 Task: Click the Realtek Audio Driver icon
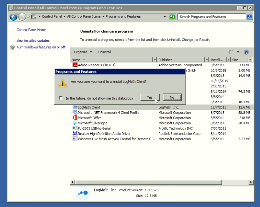pos(75,133)
